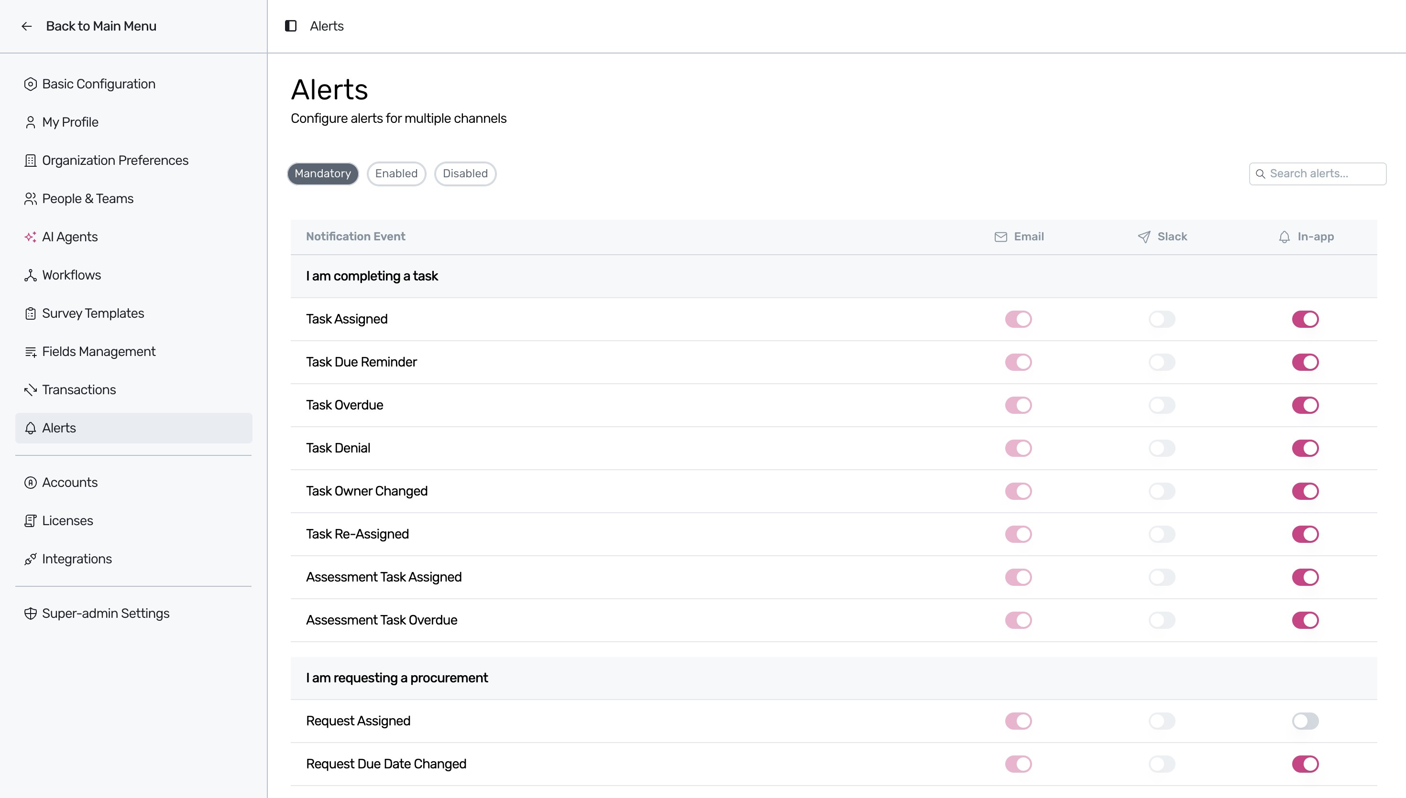Click the back arrow icon
This screenshot has width=1406, height=798.
click(x=26, y=26)
